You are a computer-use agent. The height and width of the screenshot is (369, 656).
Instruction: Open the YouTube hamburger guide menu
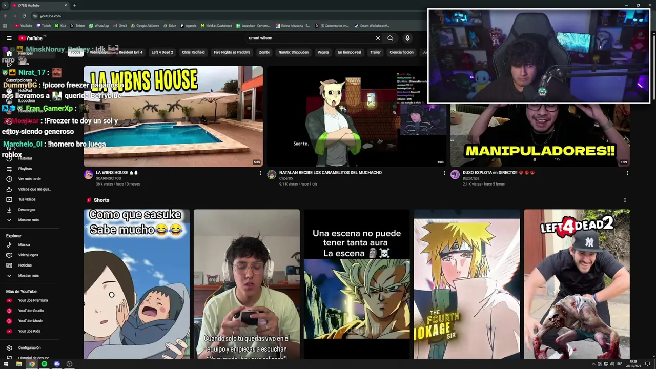click(x=9, y=38)
